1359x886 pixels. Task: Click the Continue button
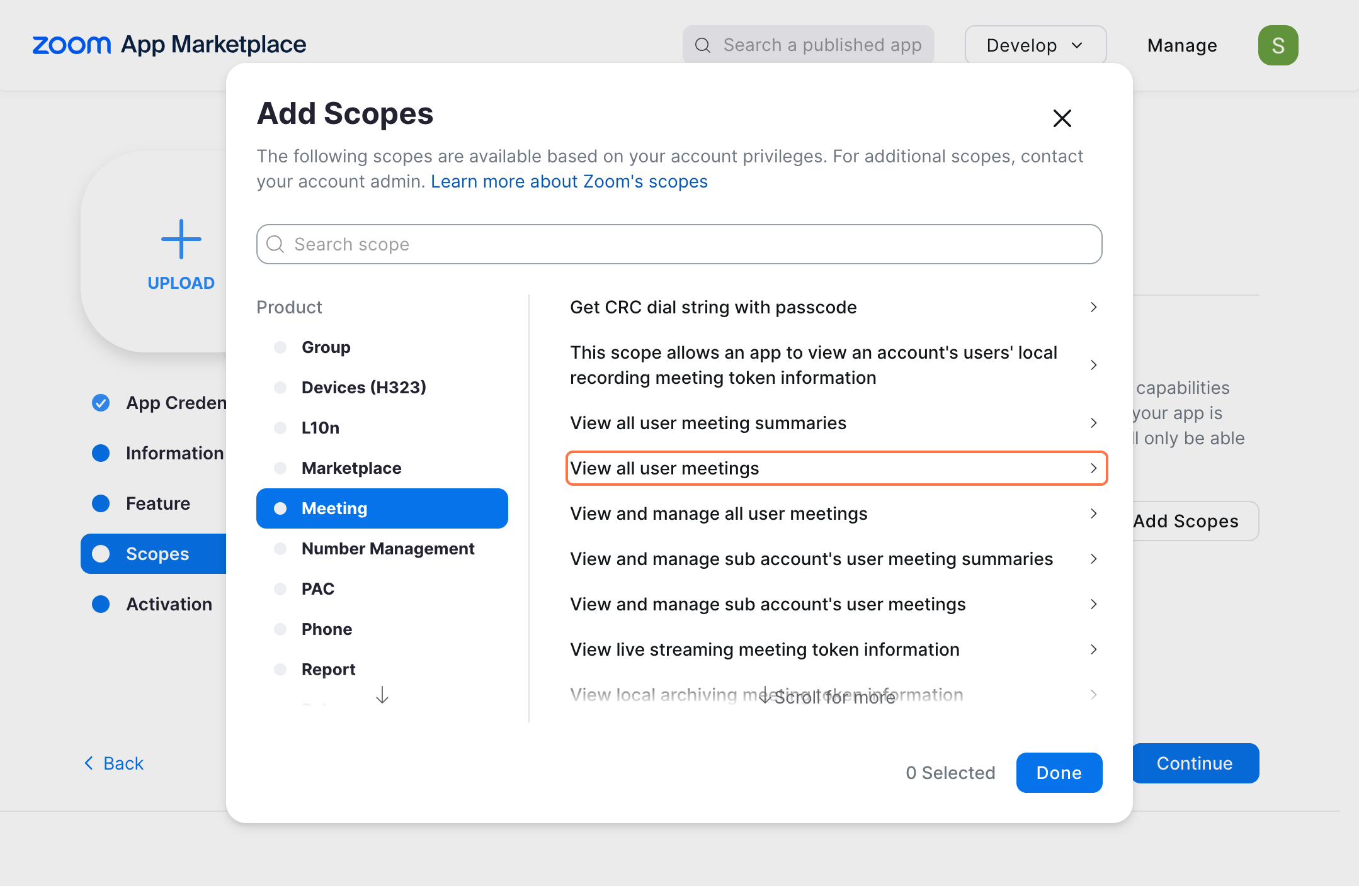[x=1195, y=763]
